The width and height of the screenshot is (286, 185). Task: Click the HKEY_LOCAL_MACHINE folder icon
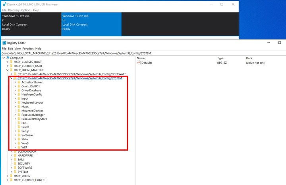11,70
